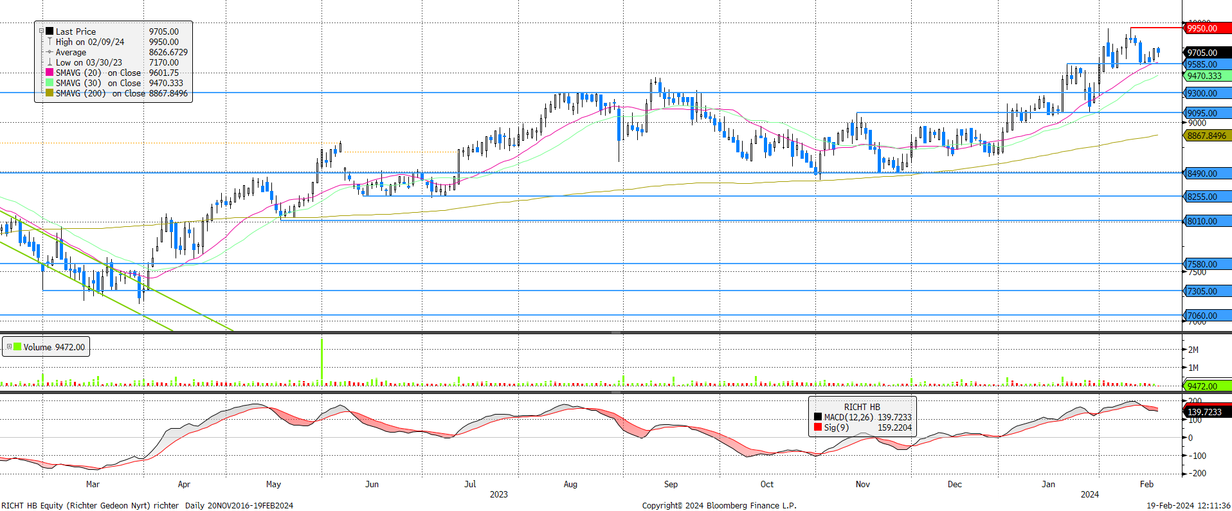The width and height of the screenshot is (1232, 511).
Task: Click the 139.7233 MACD axis tag
Action: pos(1208,412)
